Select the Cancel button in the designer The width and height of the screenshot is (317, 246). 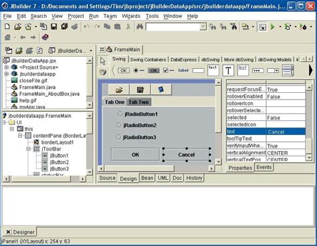187,154
